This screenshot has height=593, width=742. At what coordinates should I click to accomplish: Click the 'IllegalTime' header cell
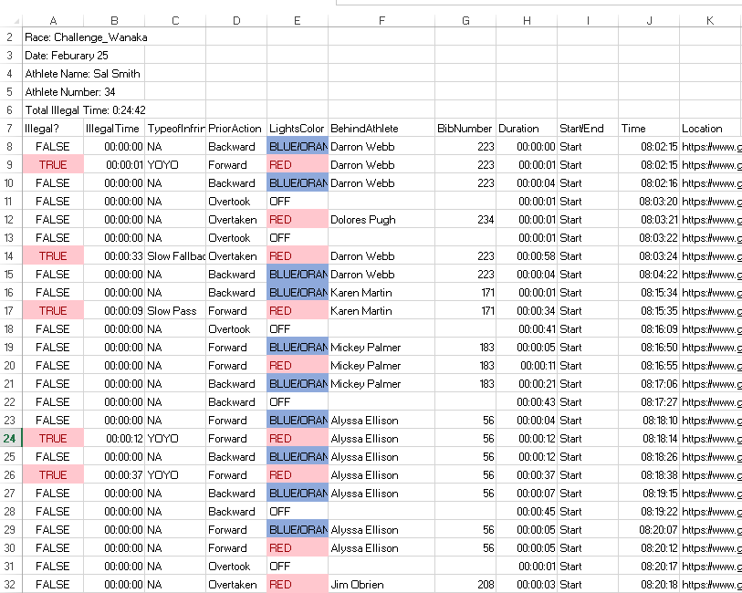coord(114,128)
